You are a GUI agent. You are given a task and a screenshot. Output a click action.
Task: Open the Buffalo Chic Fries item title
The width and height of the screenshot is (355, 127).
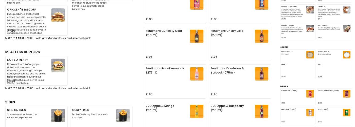point(289,7)
